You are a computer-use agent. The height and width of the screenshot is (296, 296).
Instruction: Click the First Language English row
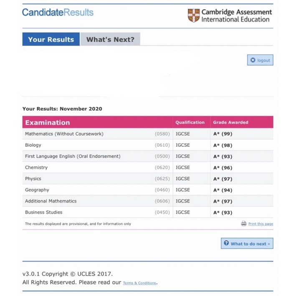point(73,156)
